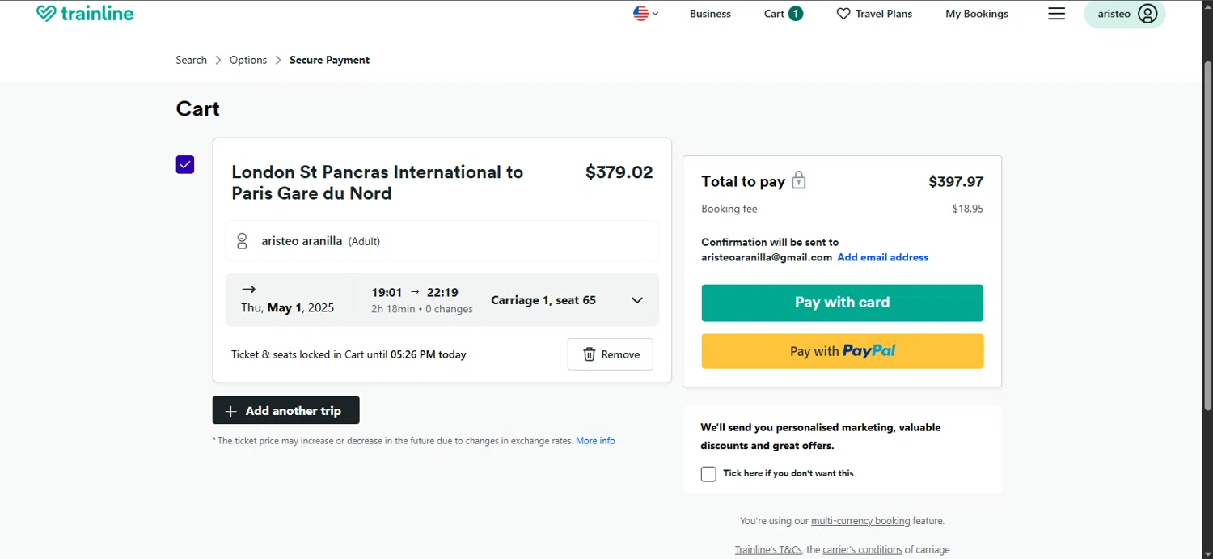Click the Trainline heart logo
The height and width of the screenshot is (559, 1213).
(46, 14)
